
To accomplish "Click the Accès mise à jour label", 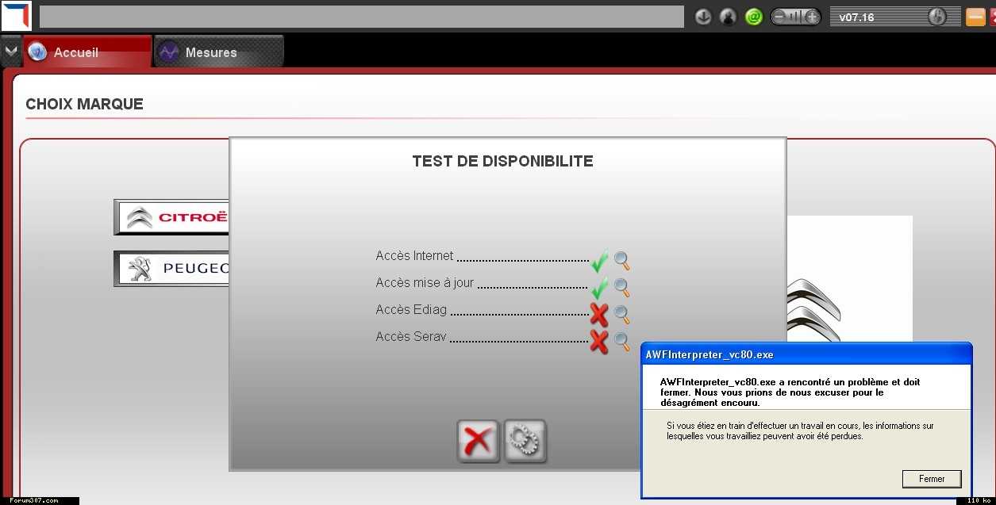I will [x=425, y=283].
